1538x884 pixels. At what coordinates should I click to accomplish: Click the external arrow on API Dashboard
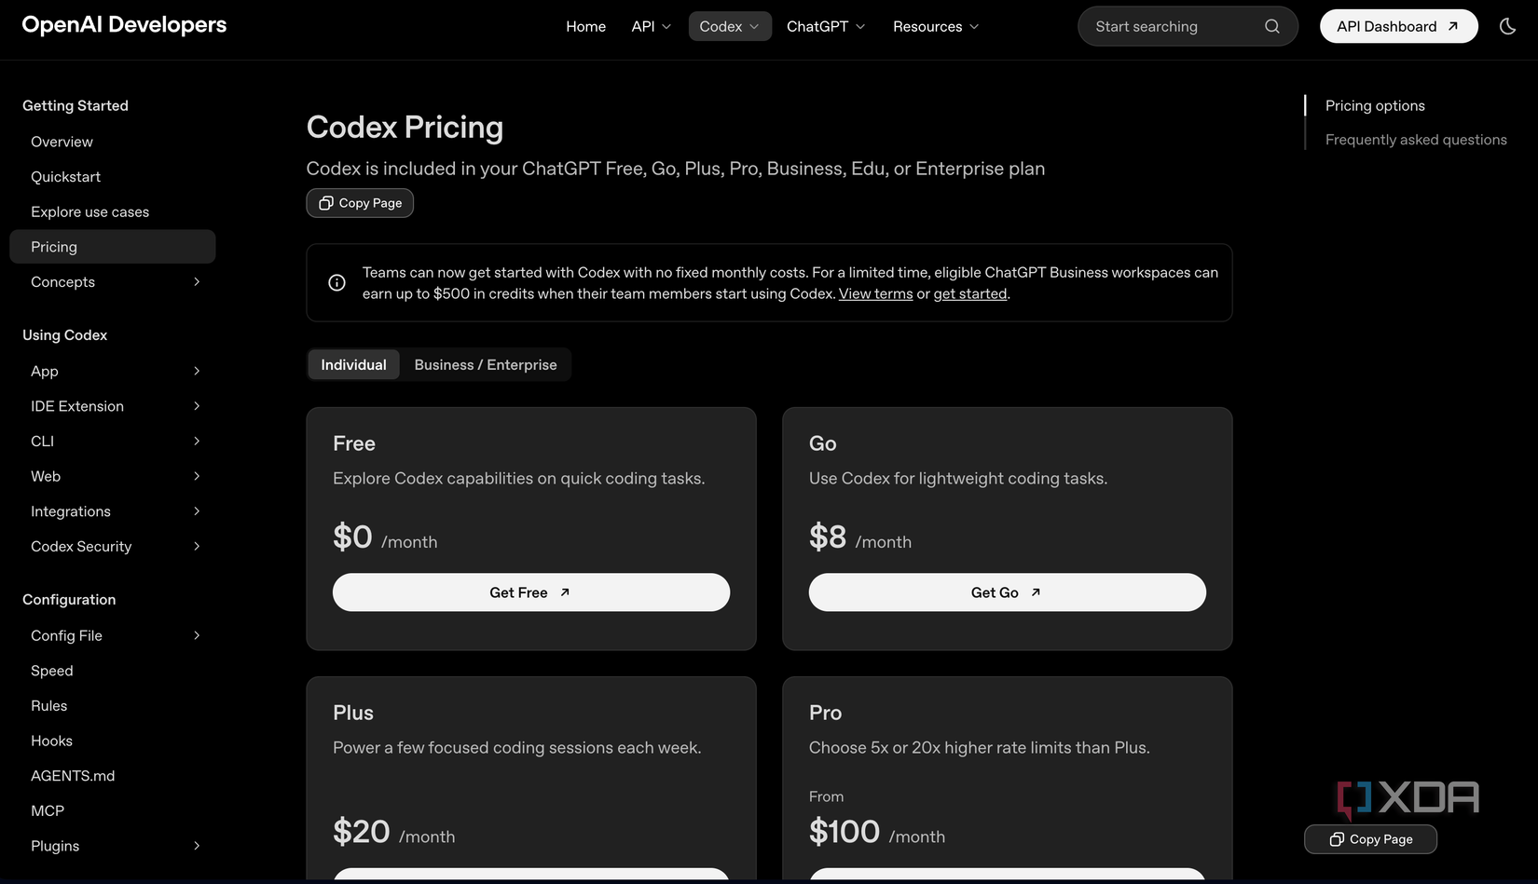1450,26
